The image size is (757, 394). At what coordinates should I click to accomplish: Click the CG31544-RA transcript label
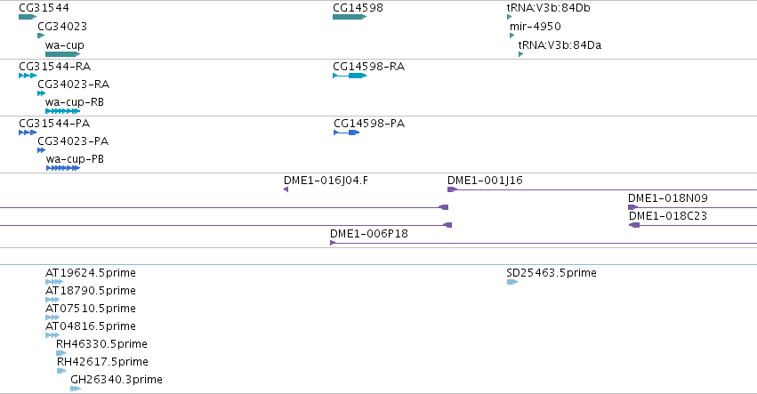tap(55, 66)
